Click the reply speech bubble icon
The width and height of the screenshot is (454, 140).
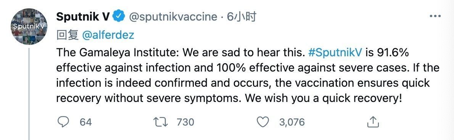63,123
